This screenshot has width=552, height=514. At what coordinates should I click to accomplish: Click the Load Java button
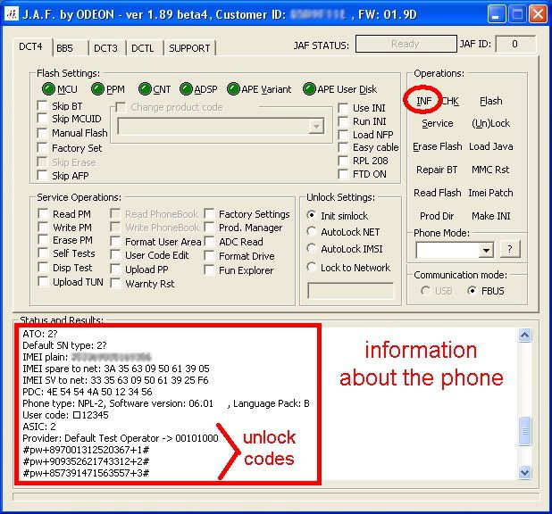tap(490, 146)
